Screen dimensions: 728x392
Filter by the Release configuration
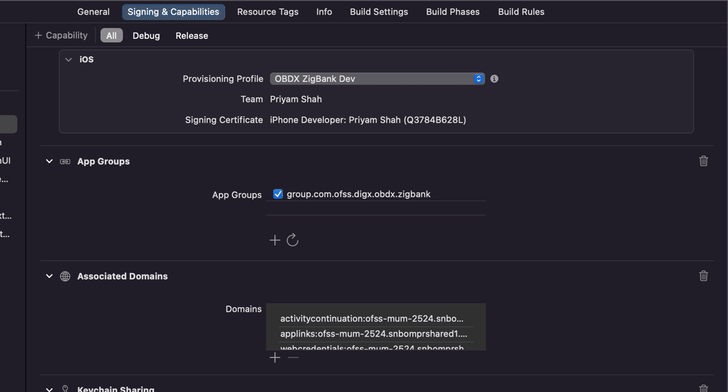coord(192,36)
